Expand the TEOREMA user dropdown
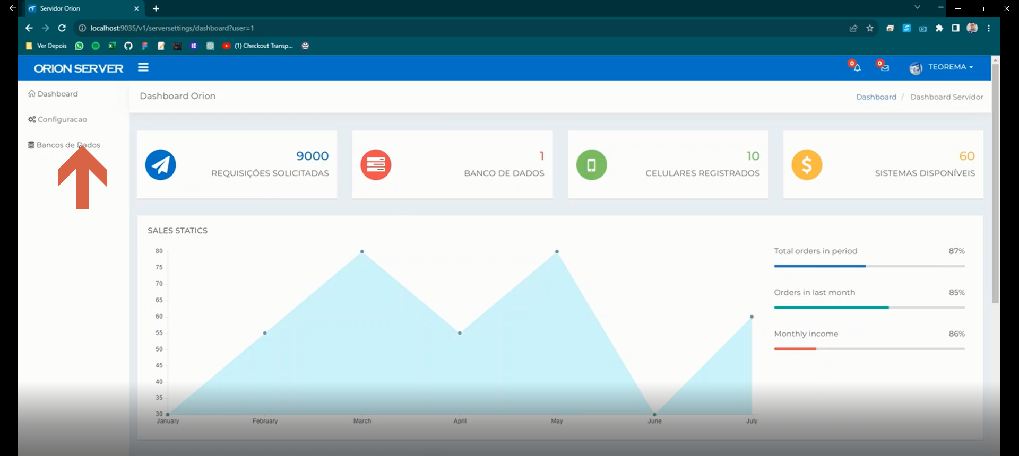1019x456 pixels. click(951, 67)
